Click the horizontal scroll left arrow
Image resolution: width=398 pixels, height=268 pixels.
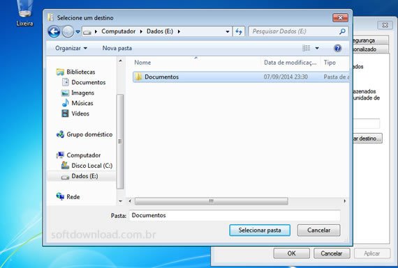coord(130,201)
